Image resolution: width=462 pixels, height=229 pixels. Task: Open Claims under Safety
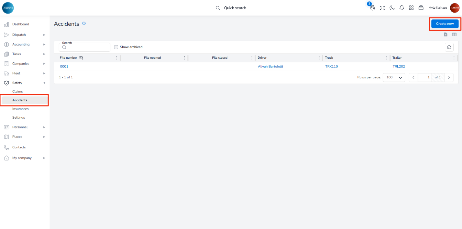[17, 92]
